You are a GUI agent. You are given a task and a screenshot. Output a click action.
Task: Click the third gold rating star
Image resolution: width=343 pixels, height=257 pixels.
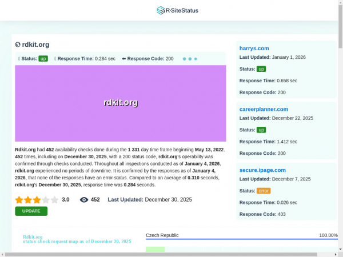click(37, 200)
